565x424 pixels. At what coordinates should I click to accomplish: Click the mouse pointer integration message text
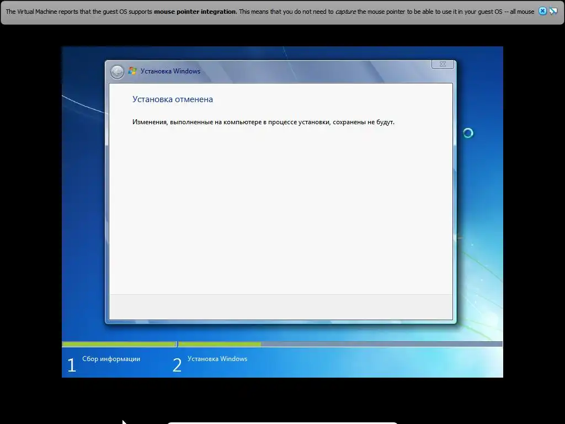tap(270, 12)
